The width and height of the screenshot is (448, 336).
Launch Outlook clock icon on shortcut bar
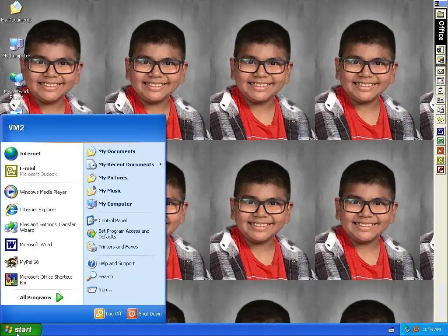pyautogui.click(x=440, y=160)
